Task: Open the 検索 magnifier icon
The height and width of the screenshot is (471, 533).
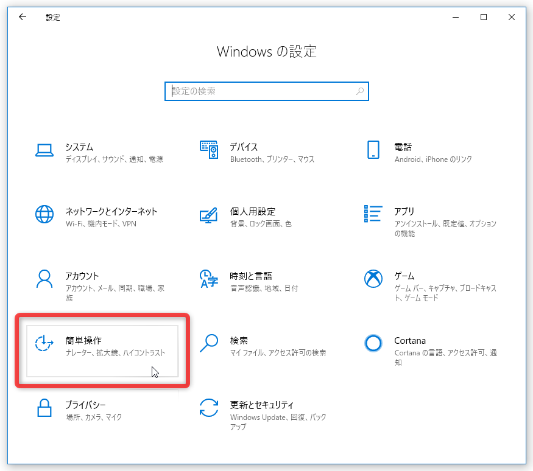Action: coord(209,343)
